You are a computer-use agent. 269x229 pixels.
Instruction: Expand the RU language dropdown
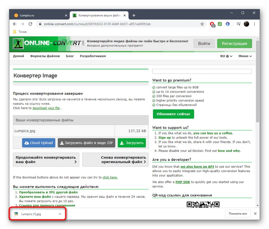click(x=226, y=56)
